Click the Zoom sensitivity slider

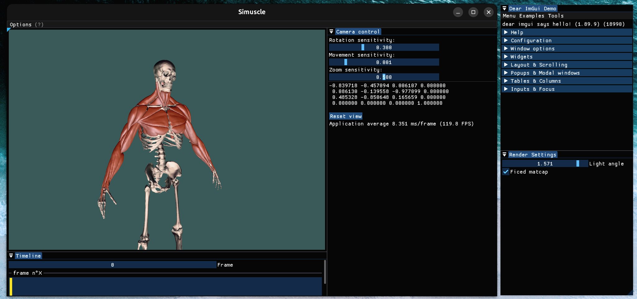pos(384,77)
